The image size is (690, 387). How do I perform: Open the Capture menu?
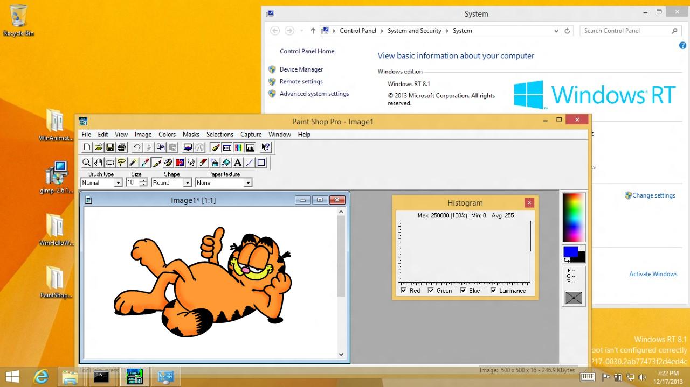click(x=251, y=135)
